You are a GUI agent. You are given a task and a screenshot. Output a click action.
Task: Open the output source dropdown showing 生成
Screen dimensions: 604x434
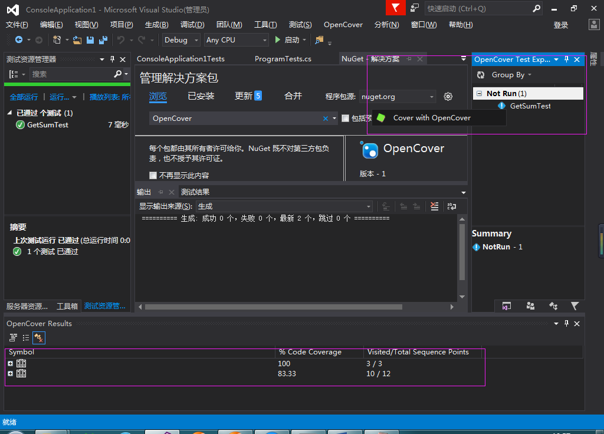click(x=284, y=206)
